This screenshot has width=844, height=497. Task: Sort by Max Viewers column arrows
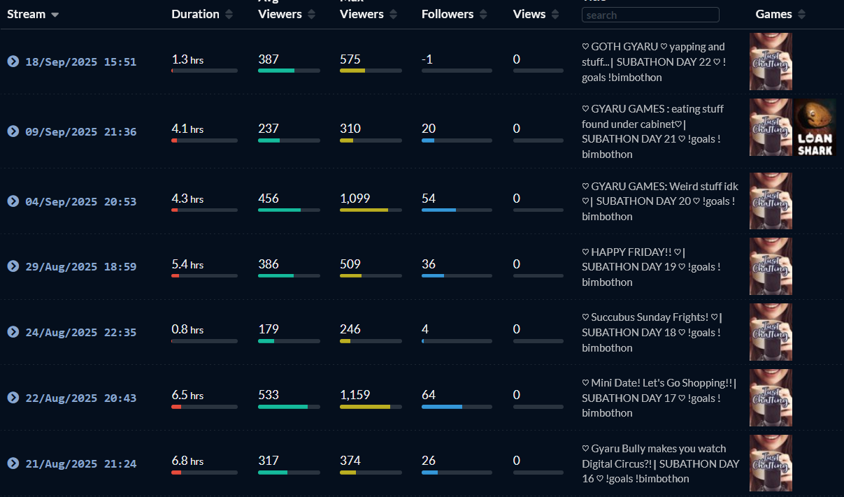pos(393,14)
